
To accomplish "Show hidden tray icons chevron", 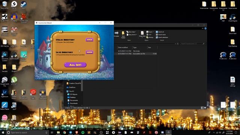I will pos(214,132).
